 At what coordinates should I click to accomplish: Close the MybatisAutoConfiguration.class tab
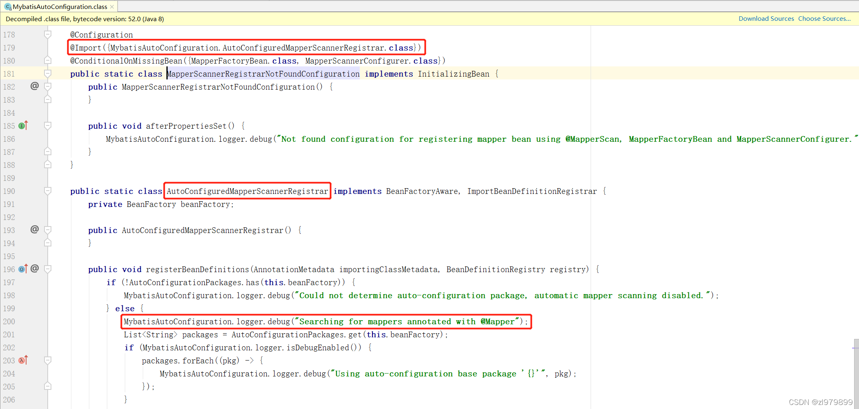[112, 7]
